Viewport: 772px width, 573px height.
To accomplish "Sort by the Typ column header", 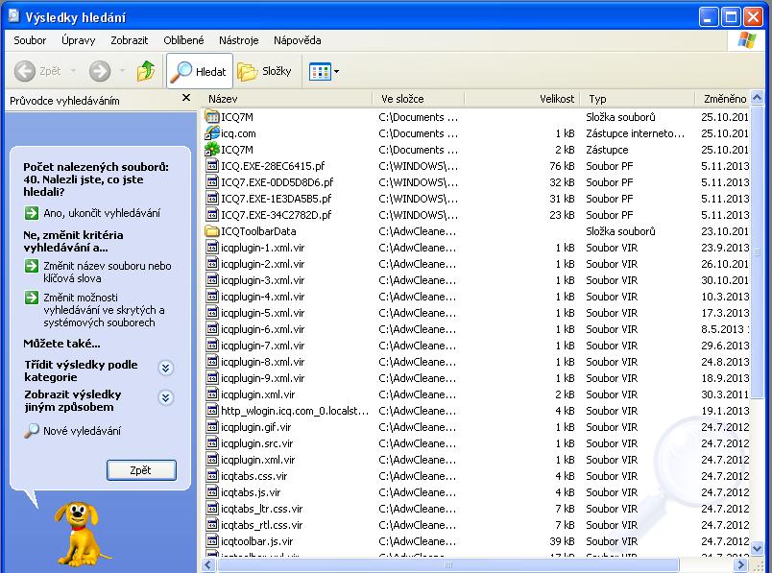I will pos(638,99).
